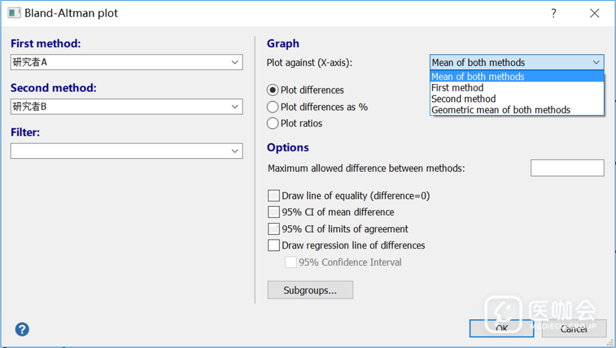
Task: Choose Plot differences as % option
Action: pyautogui.click(x=272, y=107)
